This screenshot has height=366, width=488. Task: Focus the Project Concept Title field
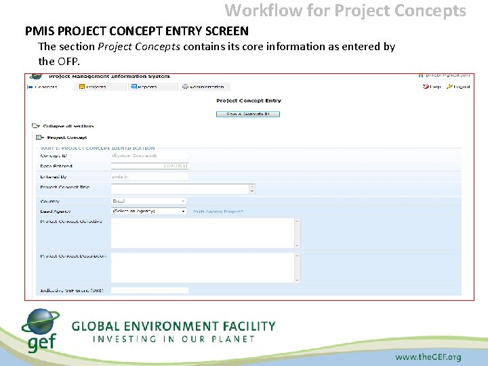point(180,188)
